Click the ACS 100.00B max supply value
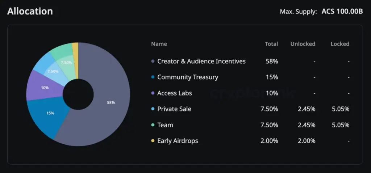 [x=342, y=12]
